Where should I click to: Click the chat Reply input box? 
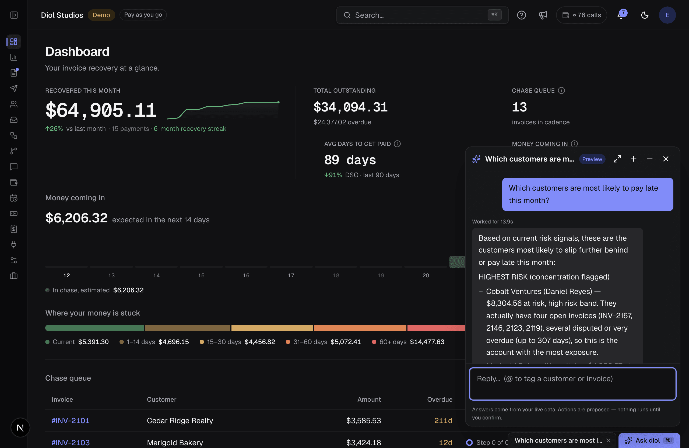coord(572,384)
